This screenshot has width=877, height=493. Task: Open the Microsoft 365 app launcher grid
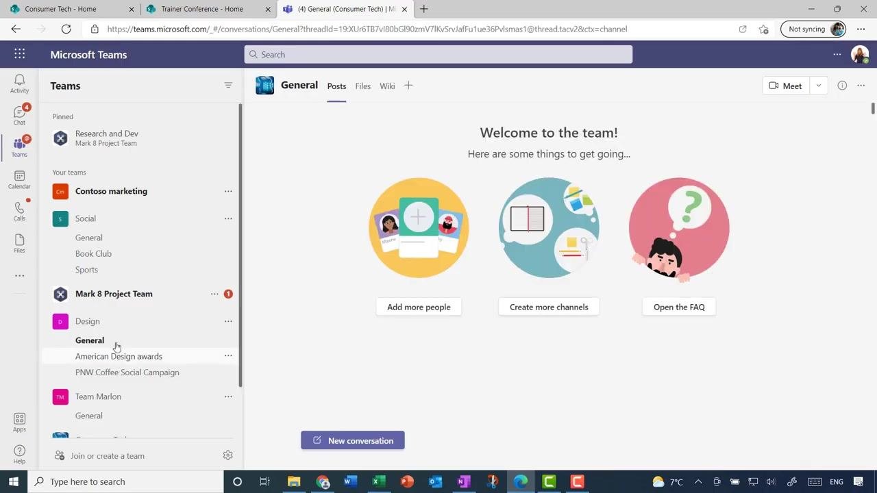19,54
